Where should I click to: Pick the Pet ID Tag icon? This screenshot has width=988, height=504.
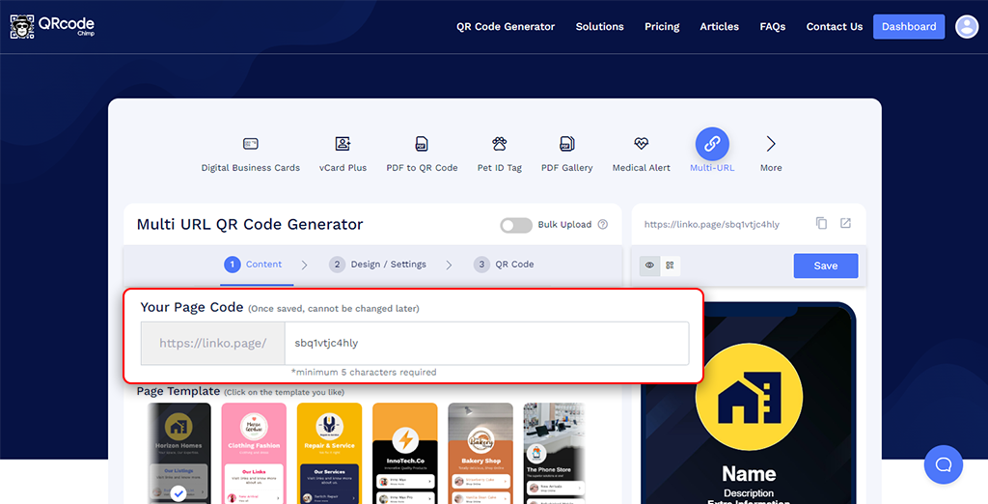[x=499, y=144]
